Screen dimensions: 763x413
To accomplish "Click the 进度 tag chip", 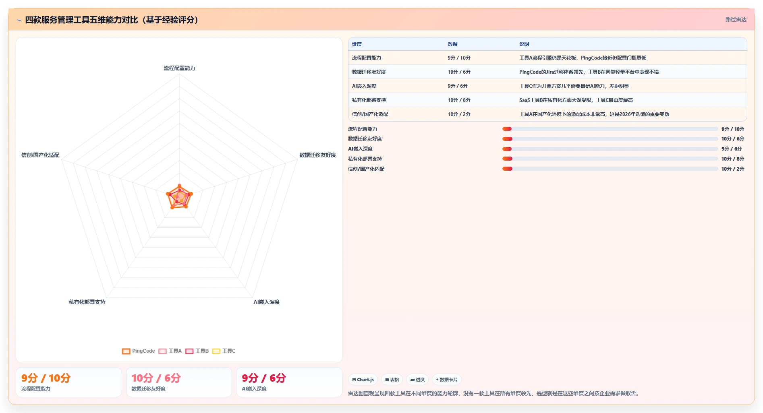I will 417,380.
